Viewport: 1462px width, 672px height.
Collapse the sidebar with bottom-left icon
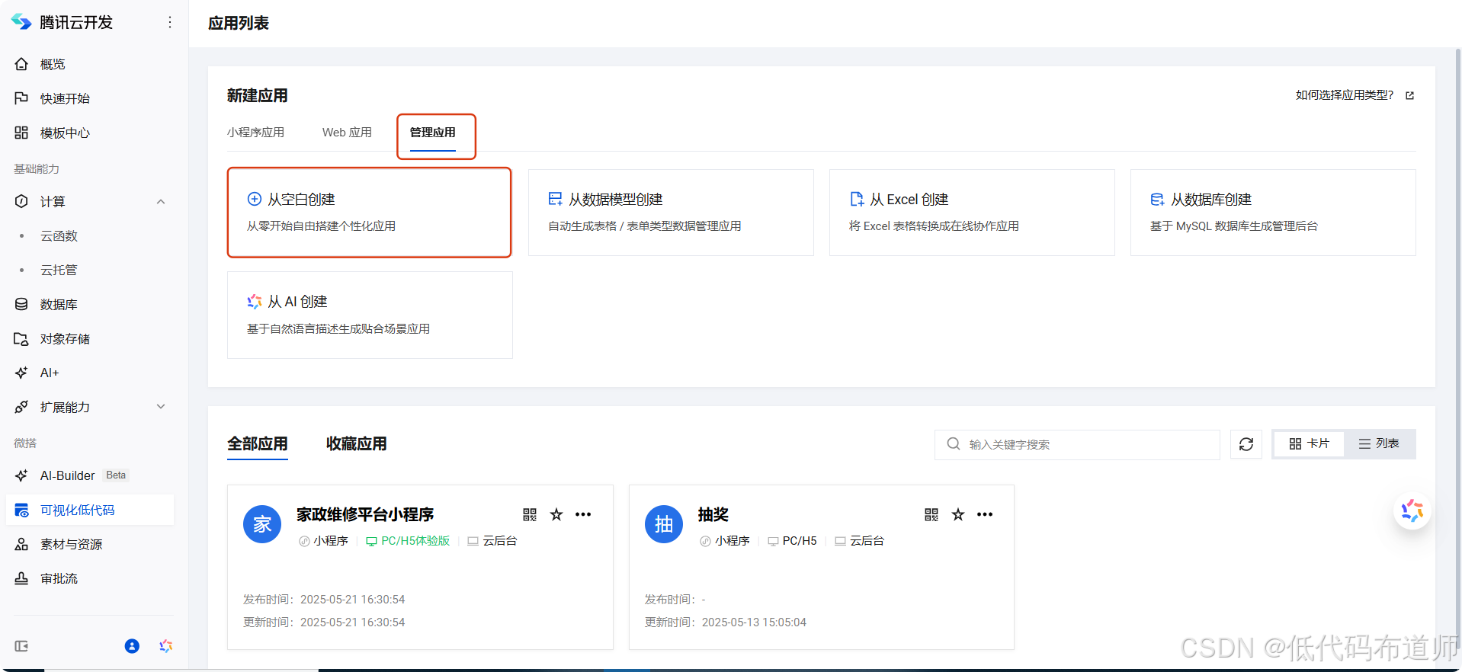click(21, 646)
